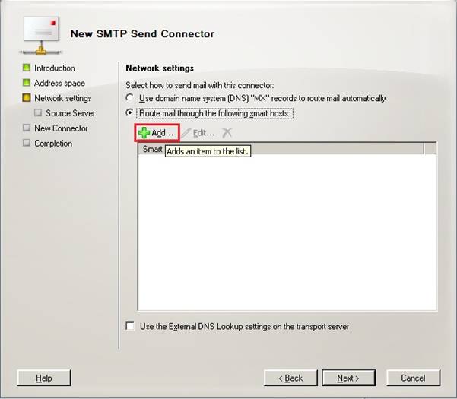Click the Smart host column header
The height and width of the screenshot is (399, 457).
coord(153,150)
